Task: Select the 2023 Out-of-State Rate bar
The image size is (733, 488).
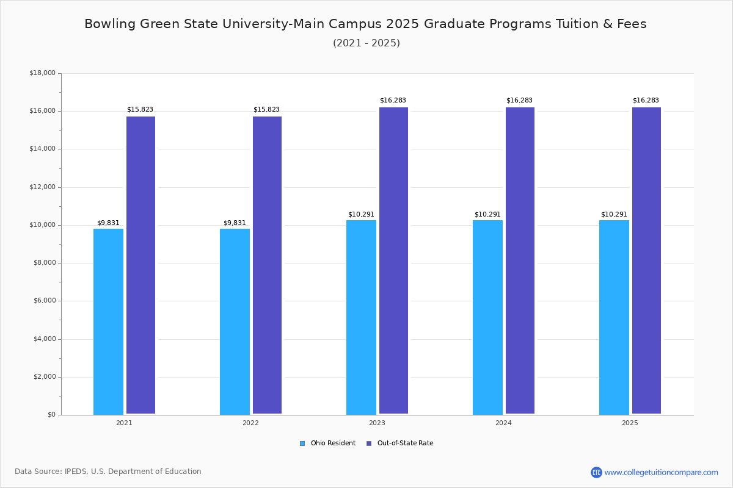Action: coord(393,261)
